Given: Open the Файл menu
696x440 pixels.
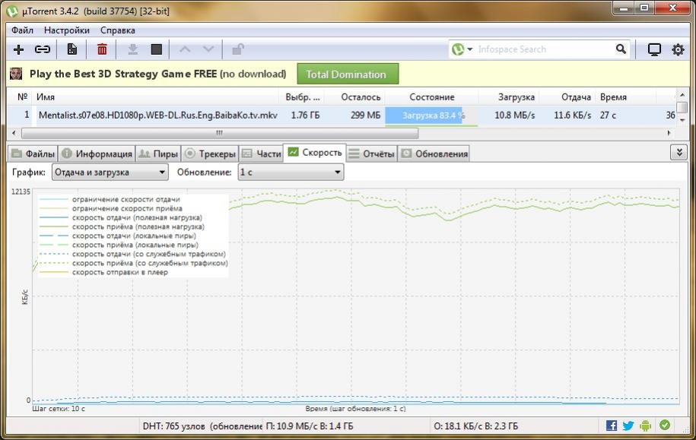Looking at the screenshot, I should (x=22, y=30).
